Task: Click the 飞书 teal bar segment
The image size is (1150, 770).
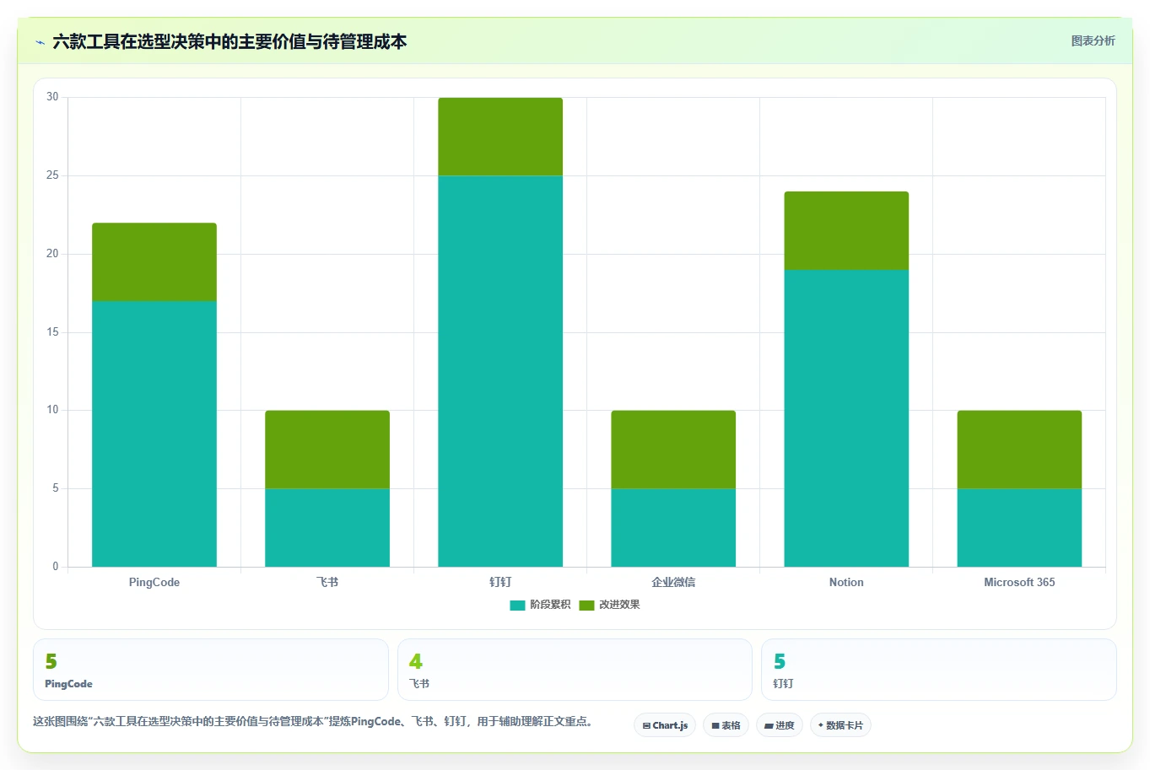Action: 327,528
